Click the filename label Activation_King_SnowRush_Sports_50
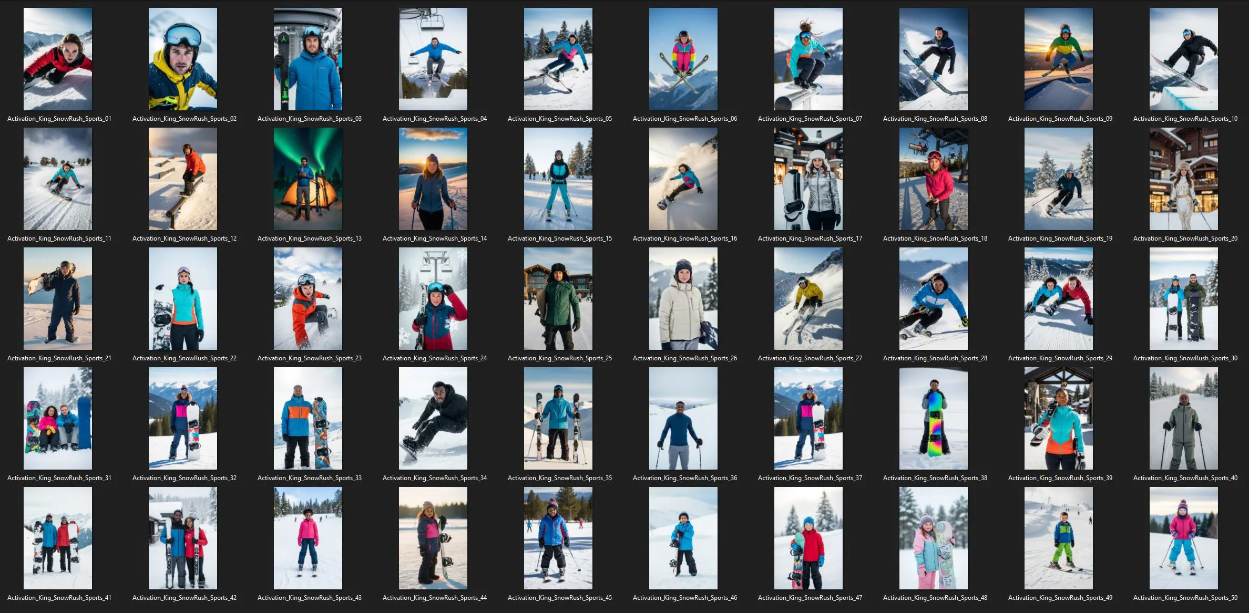The width and height of the screenshot is (1249, 613). point(1185,598)
